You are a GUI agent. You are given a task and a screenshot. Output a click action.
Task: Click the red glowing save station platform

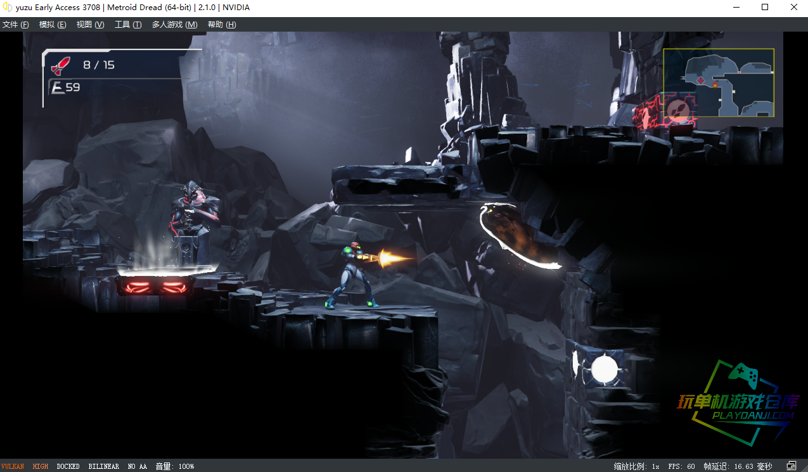click(x=156, y=286)
